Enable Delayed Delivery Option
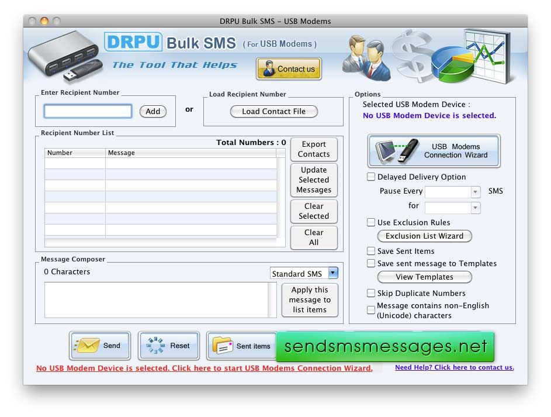 tap(370, 177)
